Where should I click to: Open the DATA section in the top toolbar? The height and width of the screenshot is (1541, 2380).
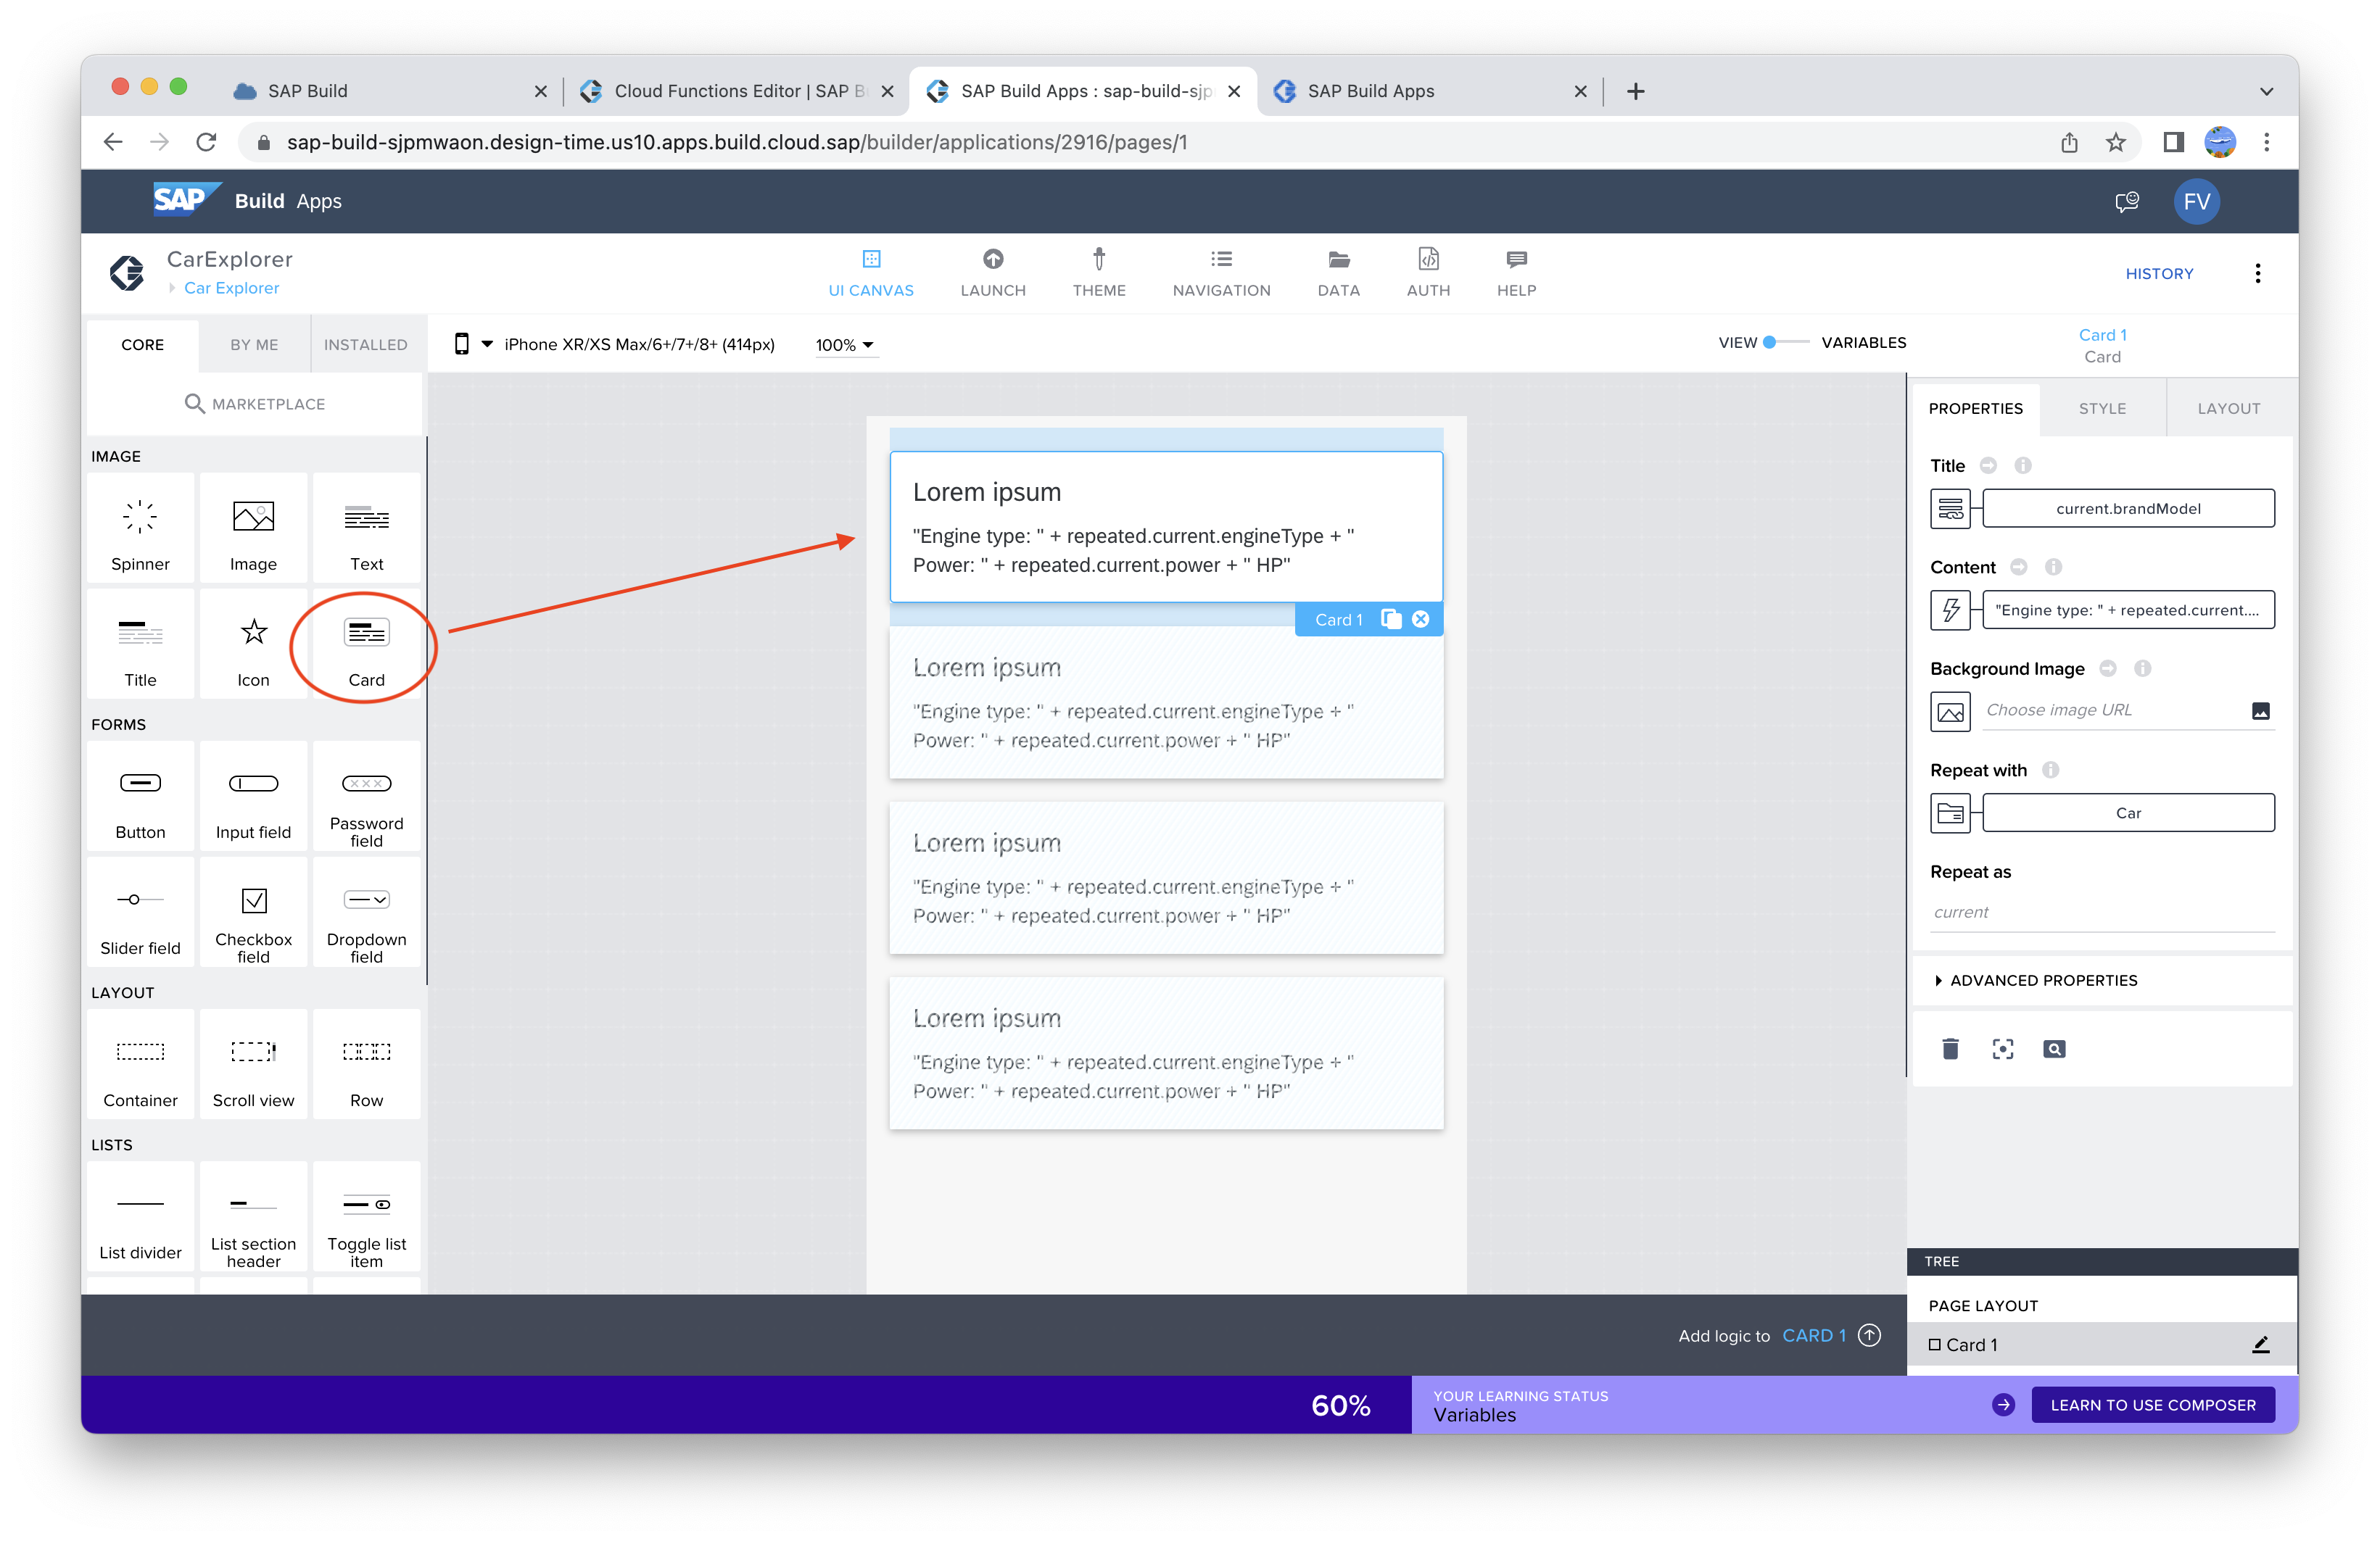pyautogui.click(x=1338, y=273)
